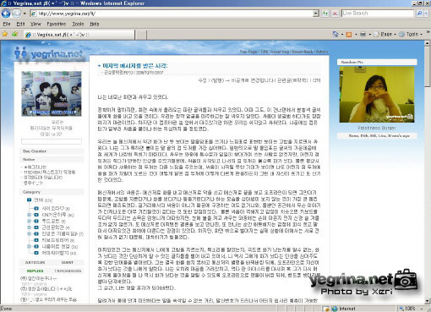Switch to the ARTICLES sidebar tab
431x312 pixels.
[x=35, y=262]
